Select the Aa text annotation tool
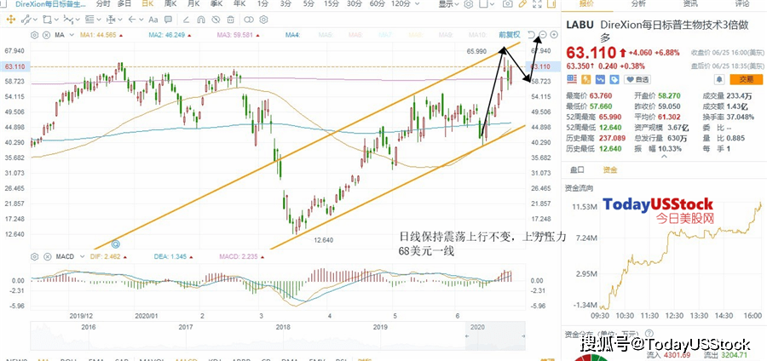Screen dimensions: 767x361 pyautogui.click(x=153, y=20)
